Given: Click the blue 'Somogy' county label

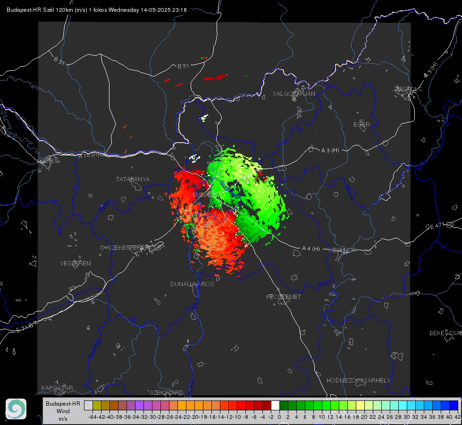Looking at the screenshot, I should tap(95, 348).
